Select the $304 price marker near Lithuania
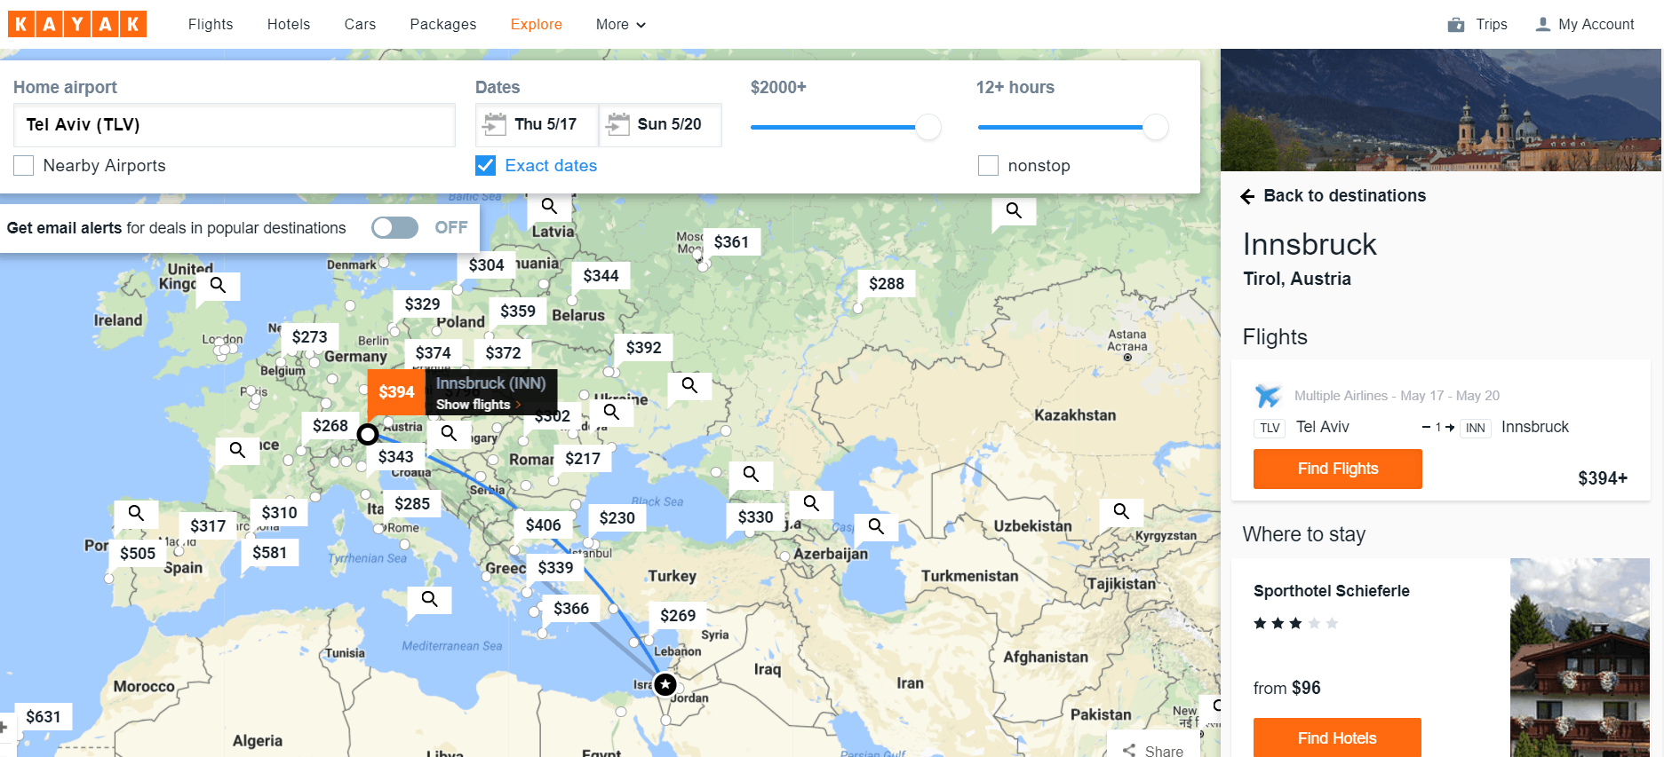 [486, 265]
